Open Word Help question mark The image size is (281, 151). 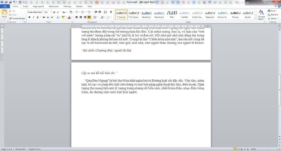click(279, 6)
